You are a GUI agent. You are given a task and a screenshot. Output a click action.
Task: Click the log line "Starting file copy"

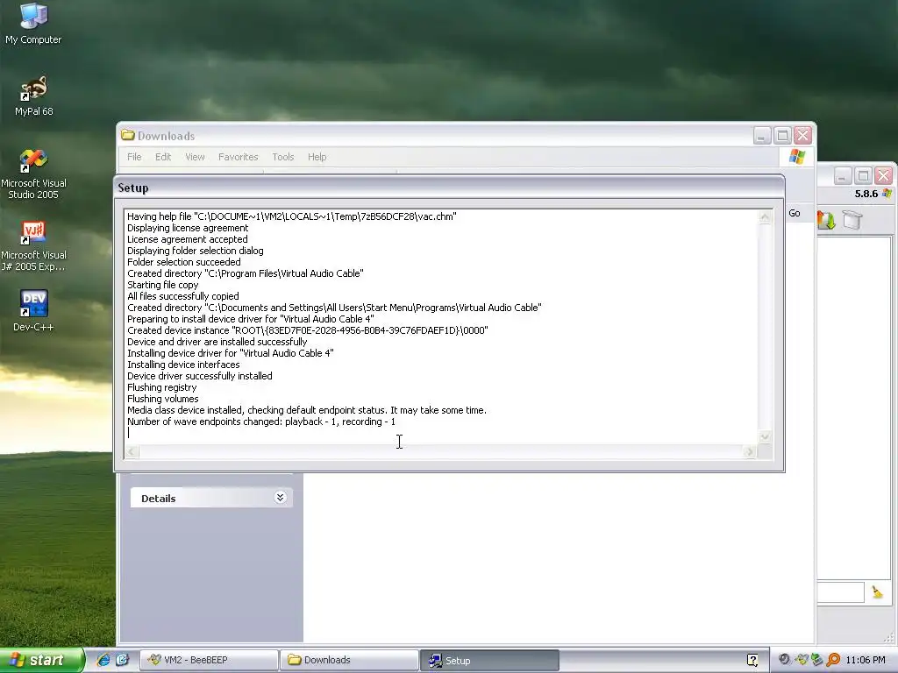click(x=162, y=285)
